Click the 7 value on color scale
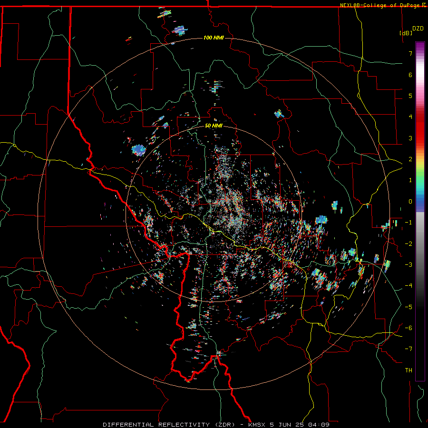Screen dimensions: 428x428 click(410, 53)
